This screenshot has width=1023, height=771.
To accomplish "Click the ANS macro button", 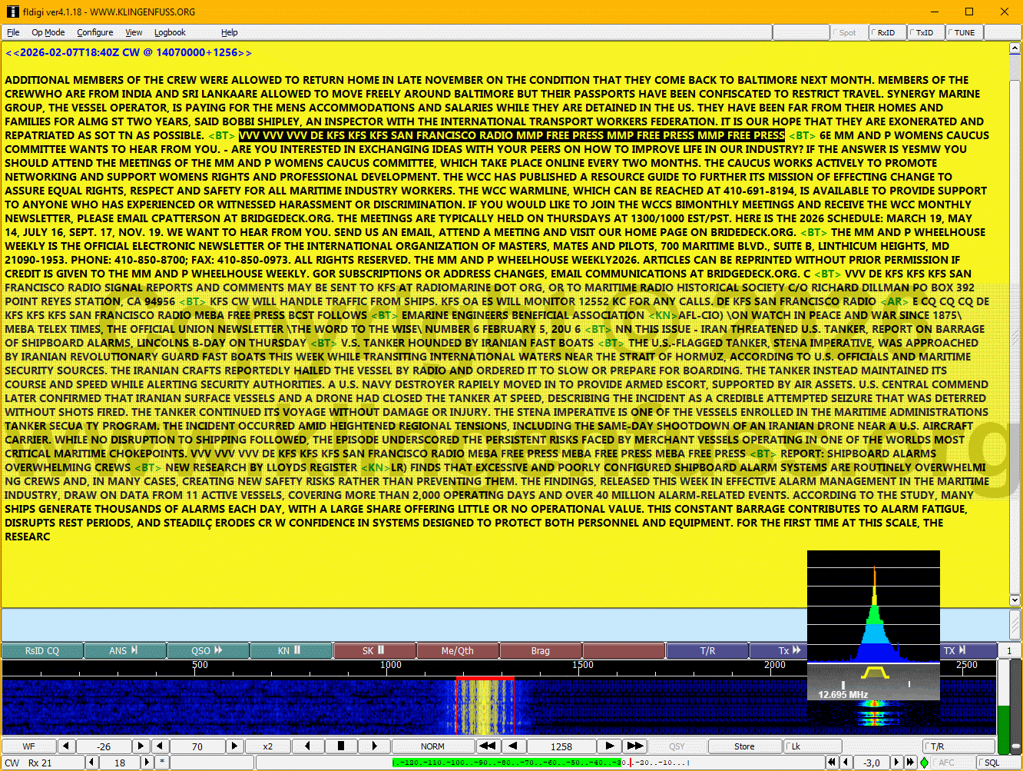I will (x=124, y=650).
